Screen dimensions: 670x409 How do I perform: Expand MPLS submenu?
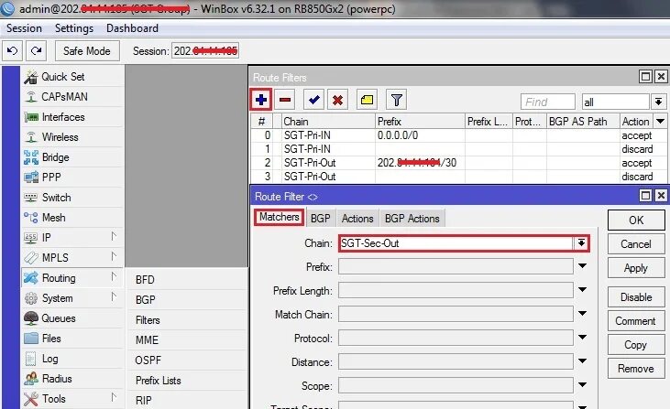click(72, 258)
